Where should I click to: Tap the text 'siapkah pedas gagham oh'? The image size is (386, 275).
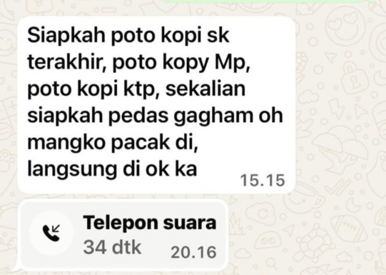[155, 116]
